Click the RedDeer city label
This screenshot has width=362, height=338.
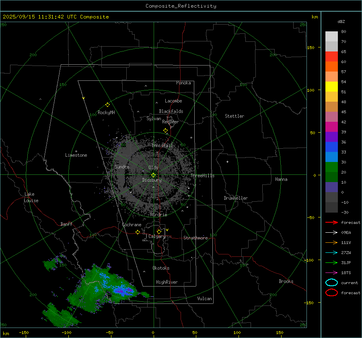[x=171, y=122]
